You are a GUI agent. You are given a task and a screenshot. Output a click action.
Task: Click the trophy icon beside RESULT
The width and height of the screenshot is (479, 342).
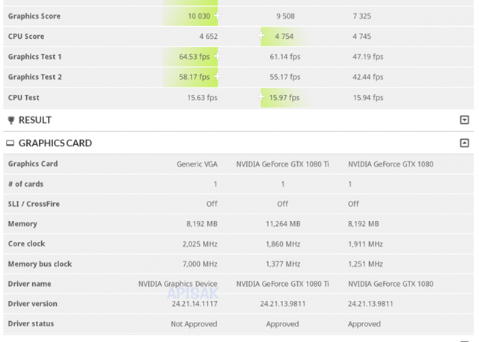coord(10,120)
